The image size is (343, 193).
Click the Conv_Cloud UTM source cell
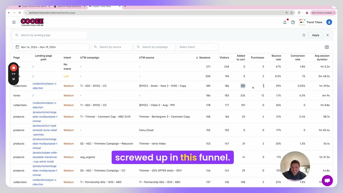pyautogui.click(x=146, y=130)
